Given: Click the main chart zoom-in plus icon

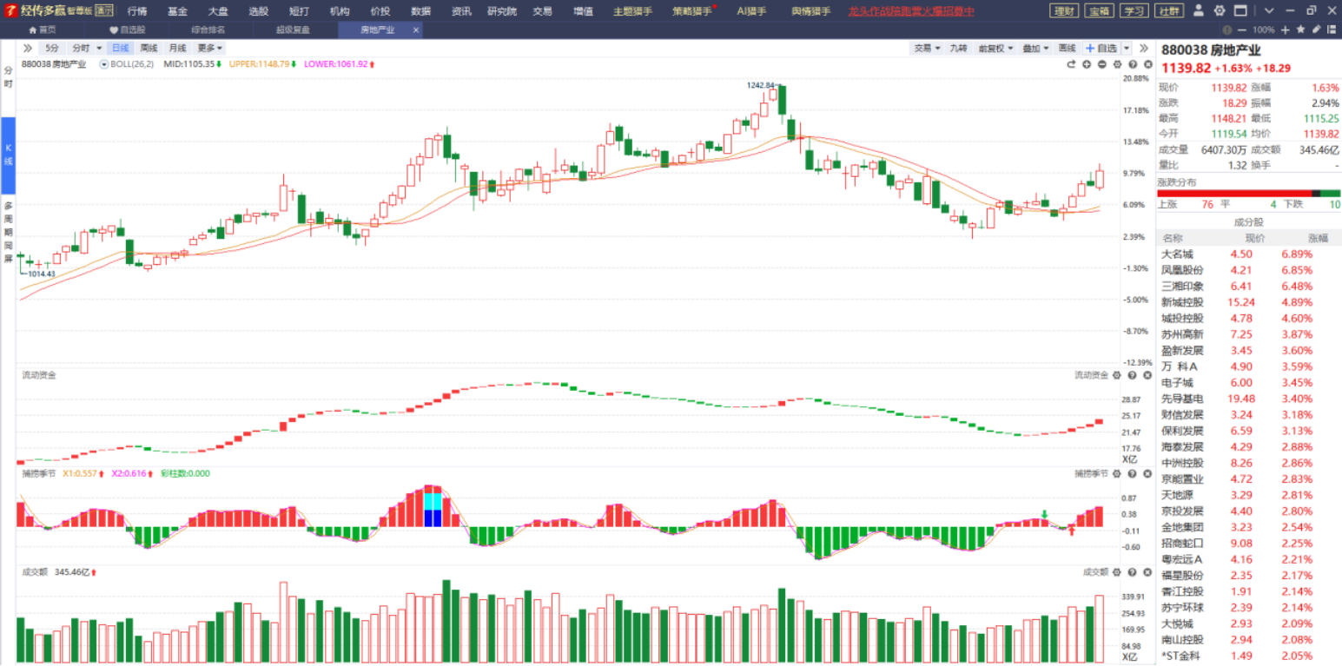Looking at the screenshot, I should [1087, 64].
